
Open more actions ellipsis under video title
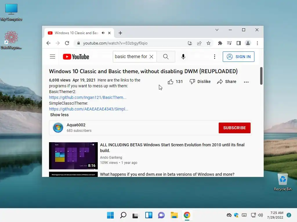pos(246,82)
